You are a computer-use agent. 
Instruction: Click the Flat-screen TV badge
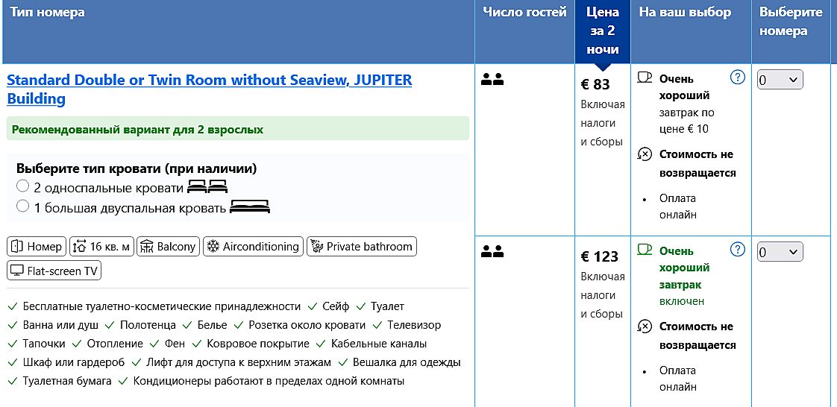[54, 271]
